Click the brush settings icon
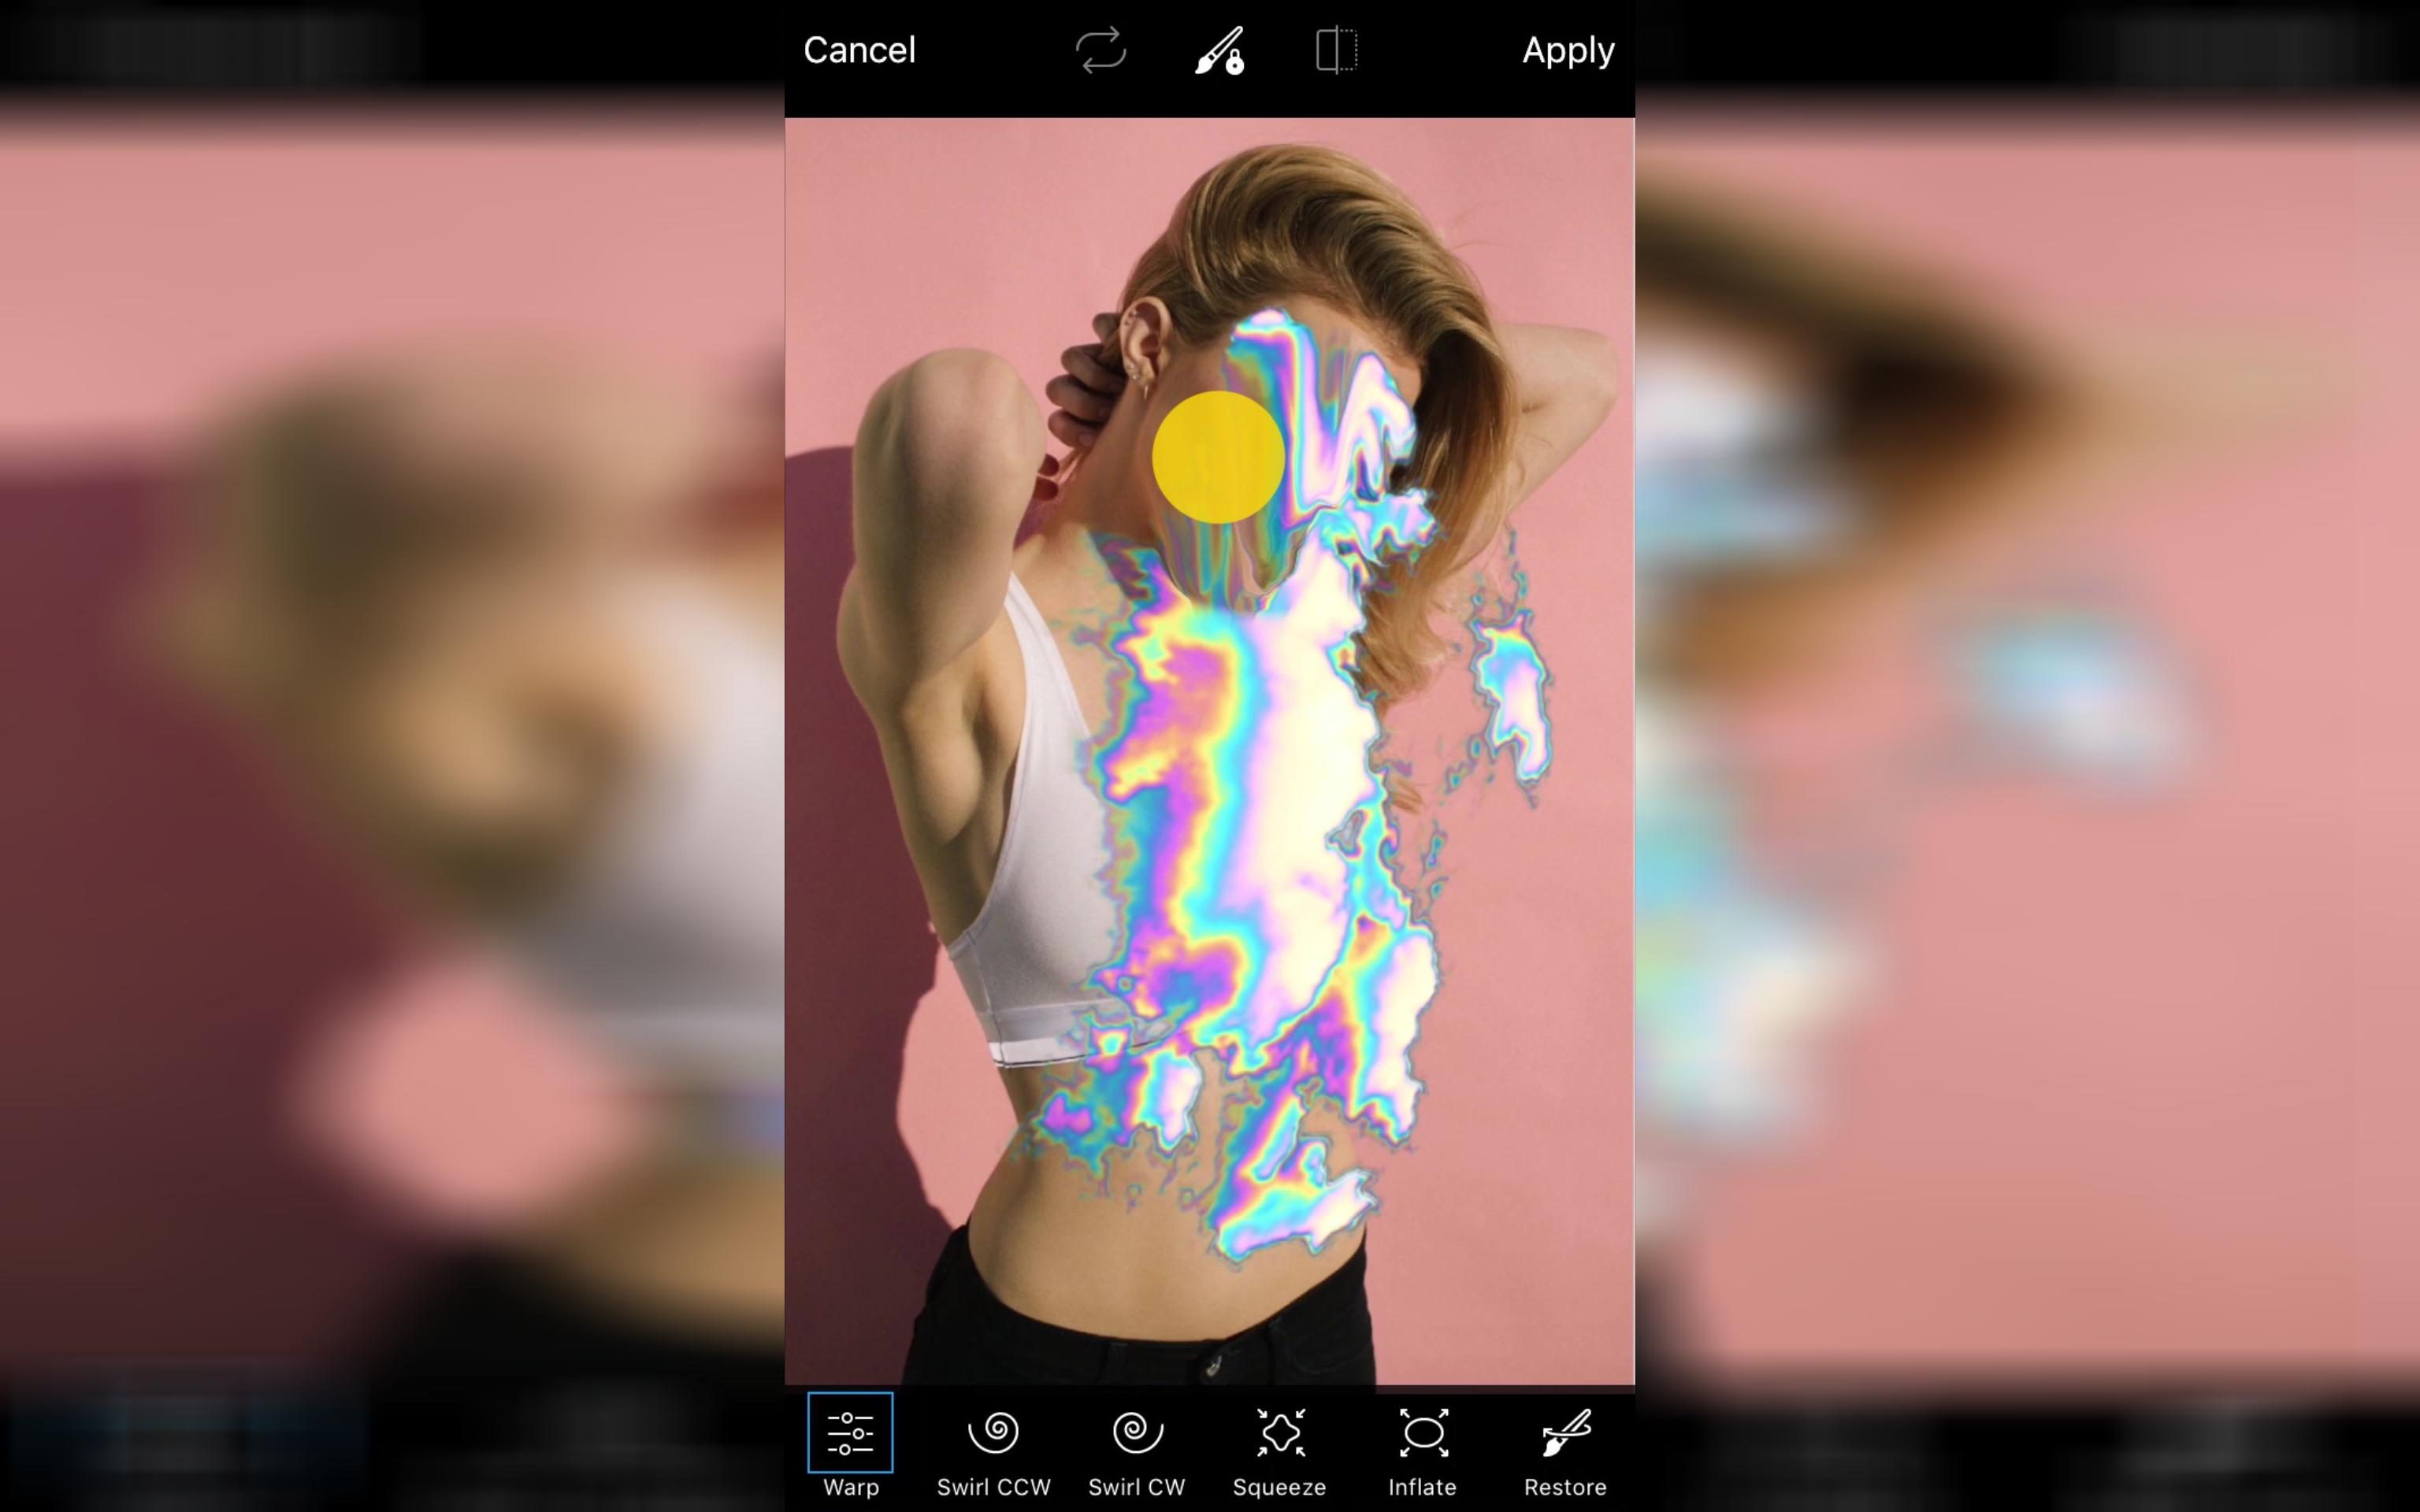This screenshot has width=2420, height=1512. [1215, 49]
